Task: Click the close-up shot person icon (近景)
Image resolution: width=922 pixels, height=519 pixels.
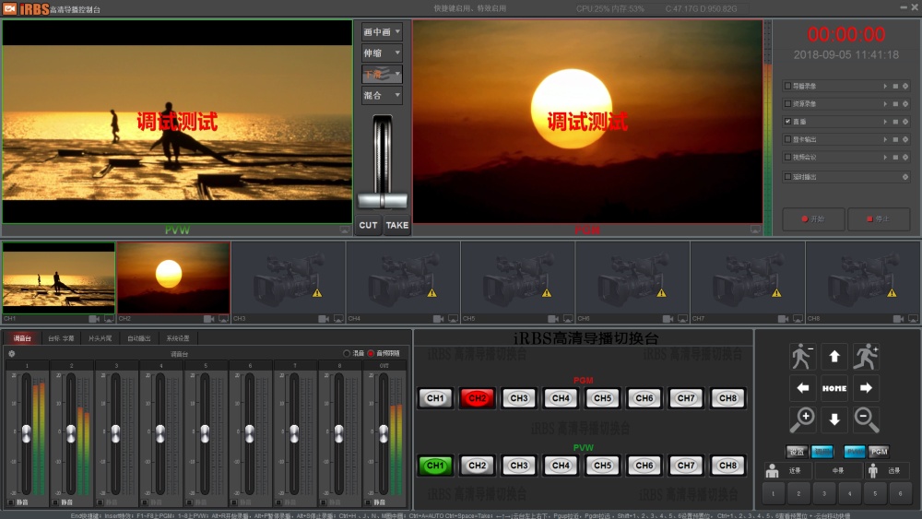Action: click(772, 471)
